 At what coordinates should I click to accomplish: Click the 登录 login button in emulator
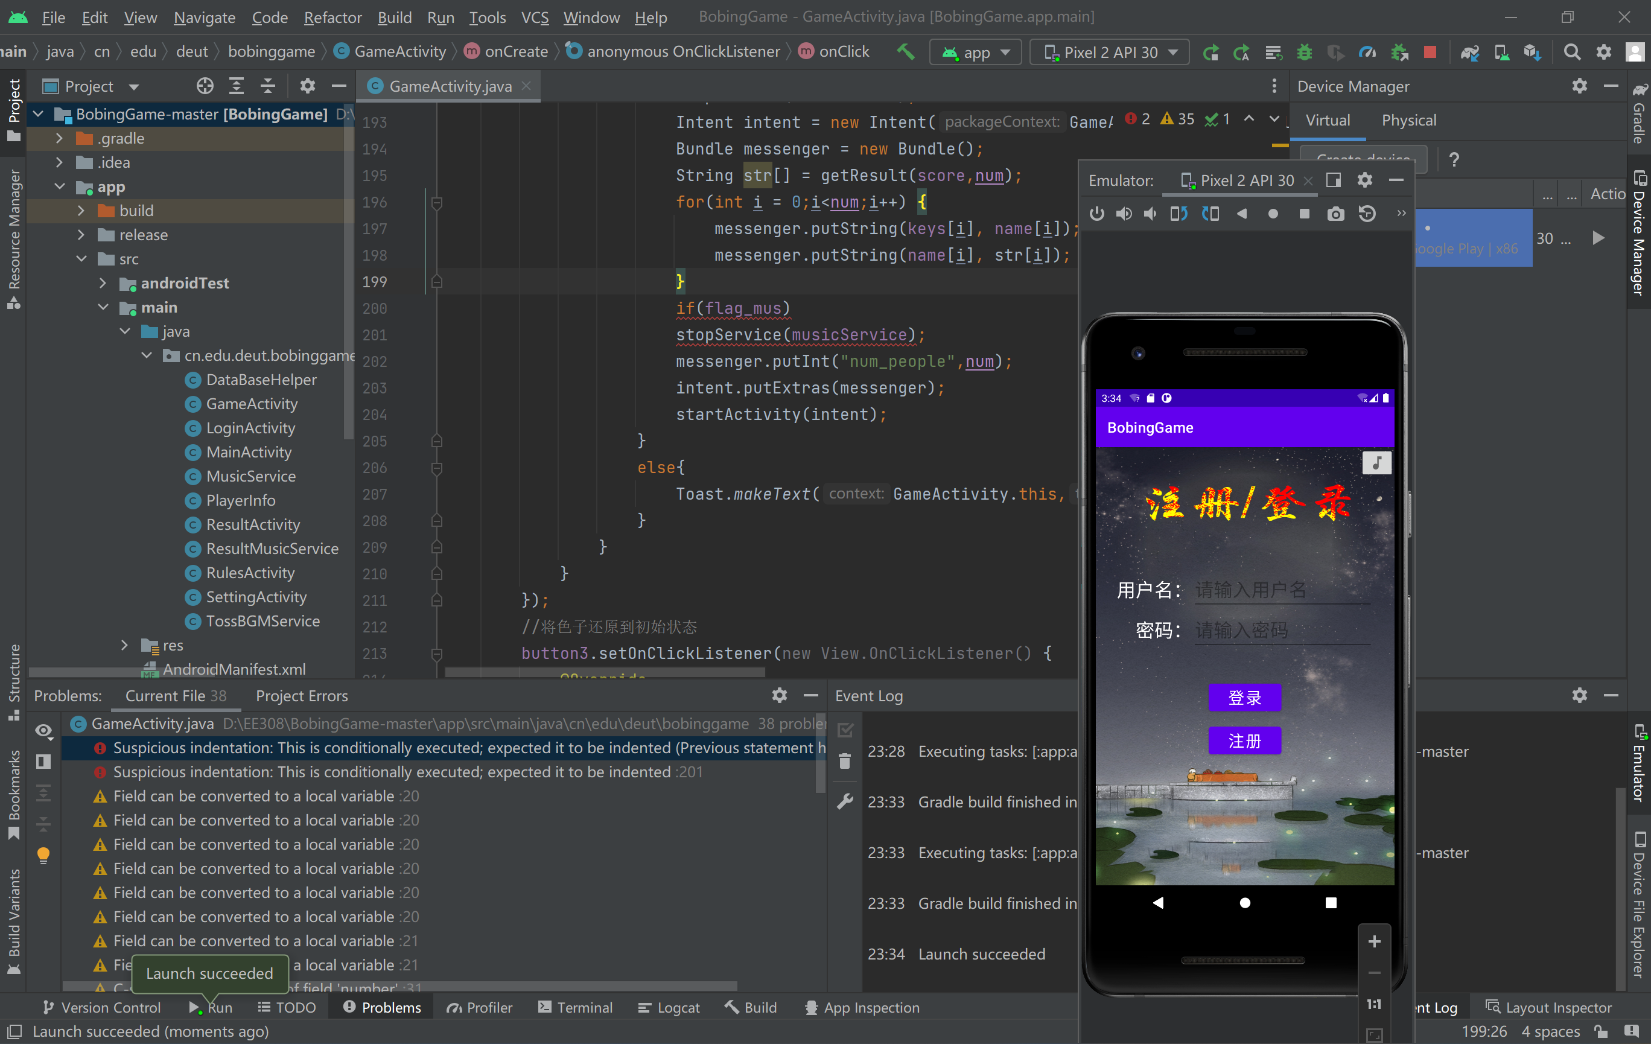1244,698
